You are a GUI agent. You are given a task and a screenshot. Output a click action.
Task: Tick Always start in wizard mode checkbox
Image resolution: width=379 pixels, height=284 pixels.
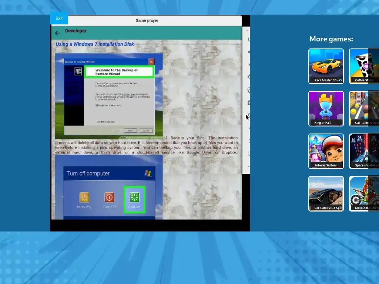(x=97, y=105)
